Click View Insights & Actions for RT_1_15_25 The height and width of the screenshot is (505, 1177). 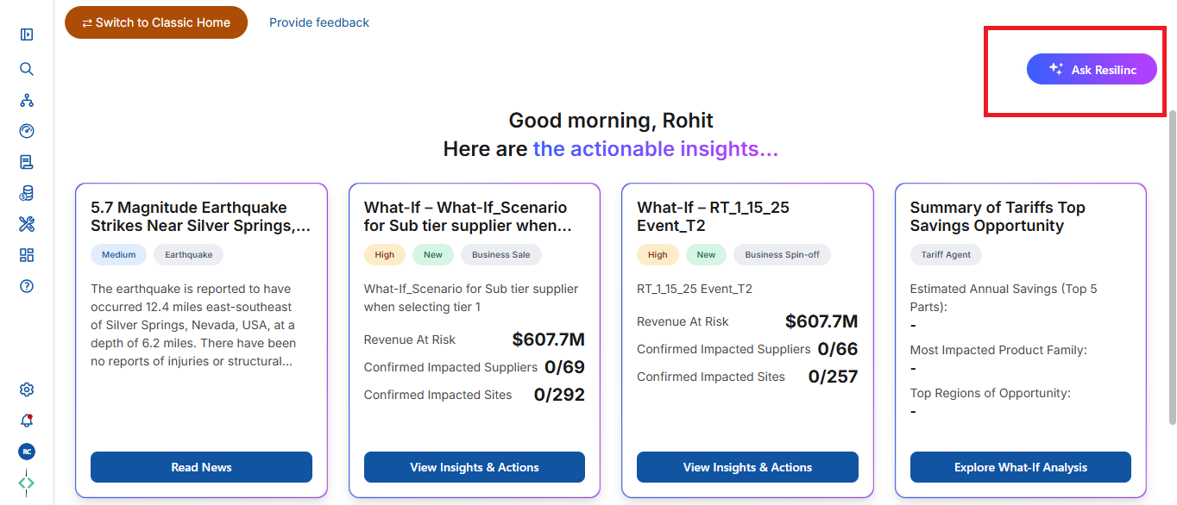pyautogui.click(x=747, y=467)
